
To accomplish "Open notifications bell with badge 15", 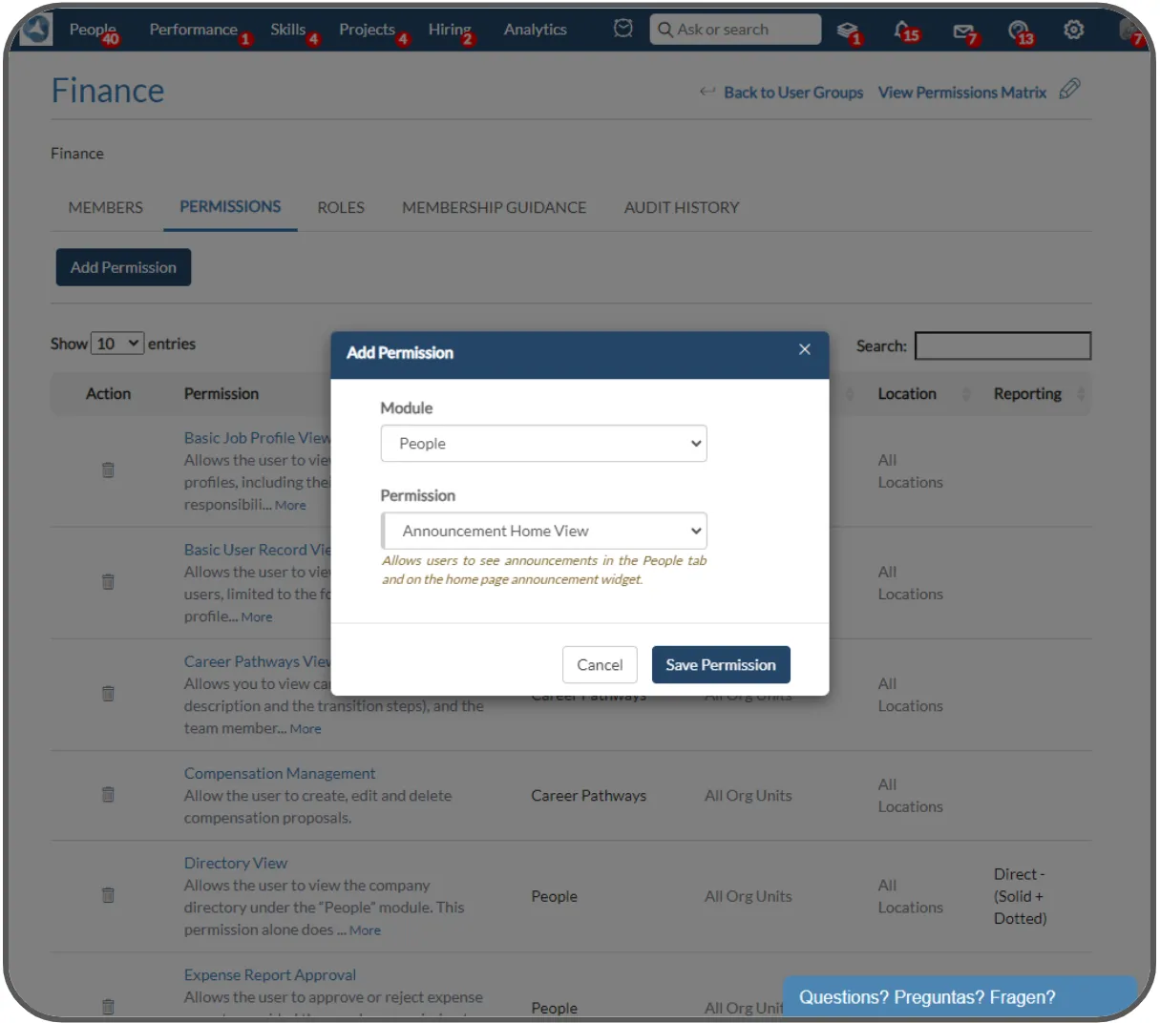I will pyautogui.click(x=905, y=31).
